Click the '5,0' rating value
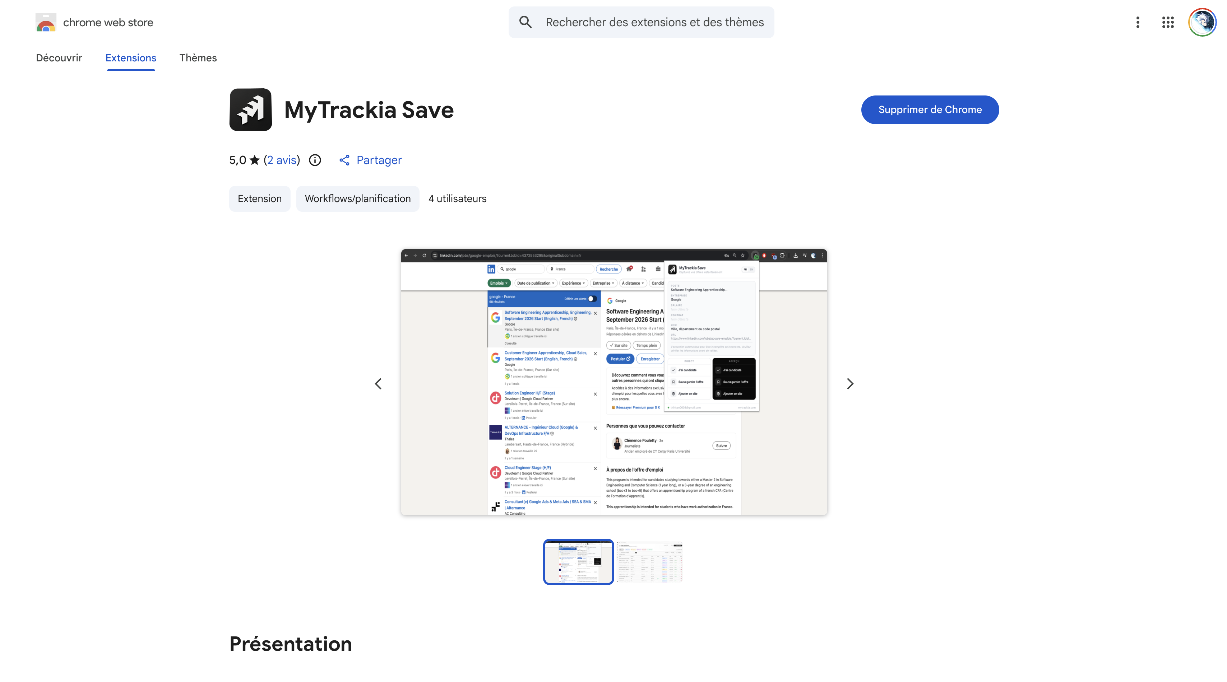Image resolution: width=1227 pixels, height=682 pixels. (238, 160)
